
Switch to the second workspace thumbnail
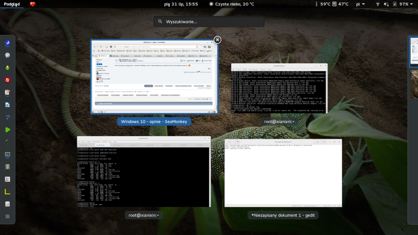[414, 84]
